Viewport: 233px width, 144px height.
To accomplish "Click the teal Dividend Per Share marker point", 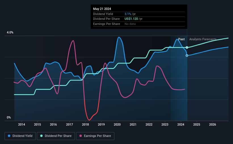I will point(187,48).
